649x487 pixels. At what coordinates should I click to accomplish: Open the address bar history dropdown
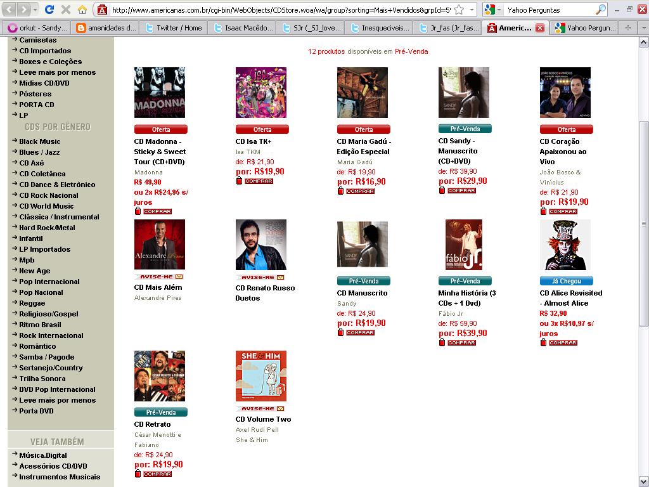[472, 10]
